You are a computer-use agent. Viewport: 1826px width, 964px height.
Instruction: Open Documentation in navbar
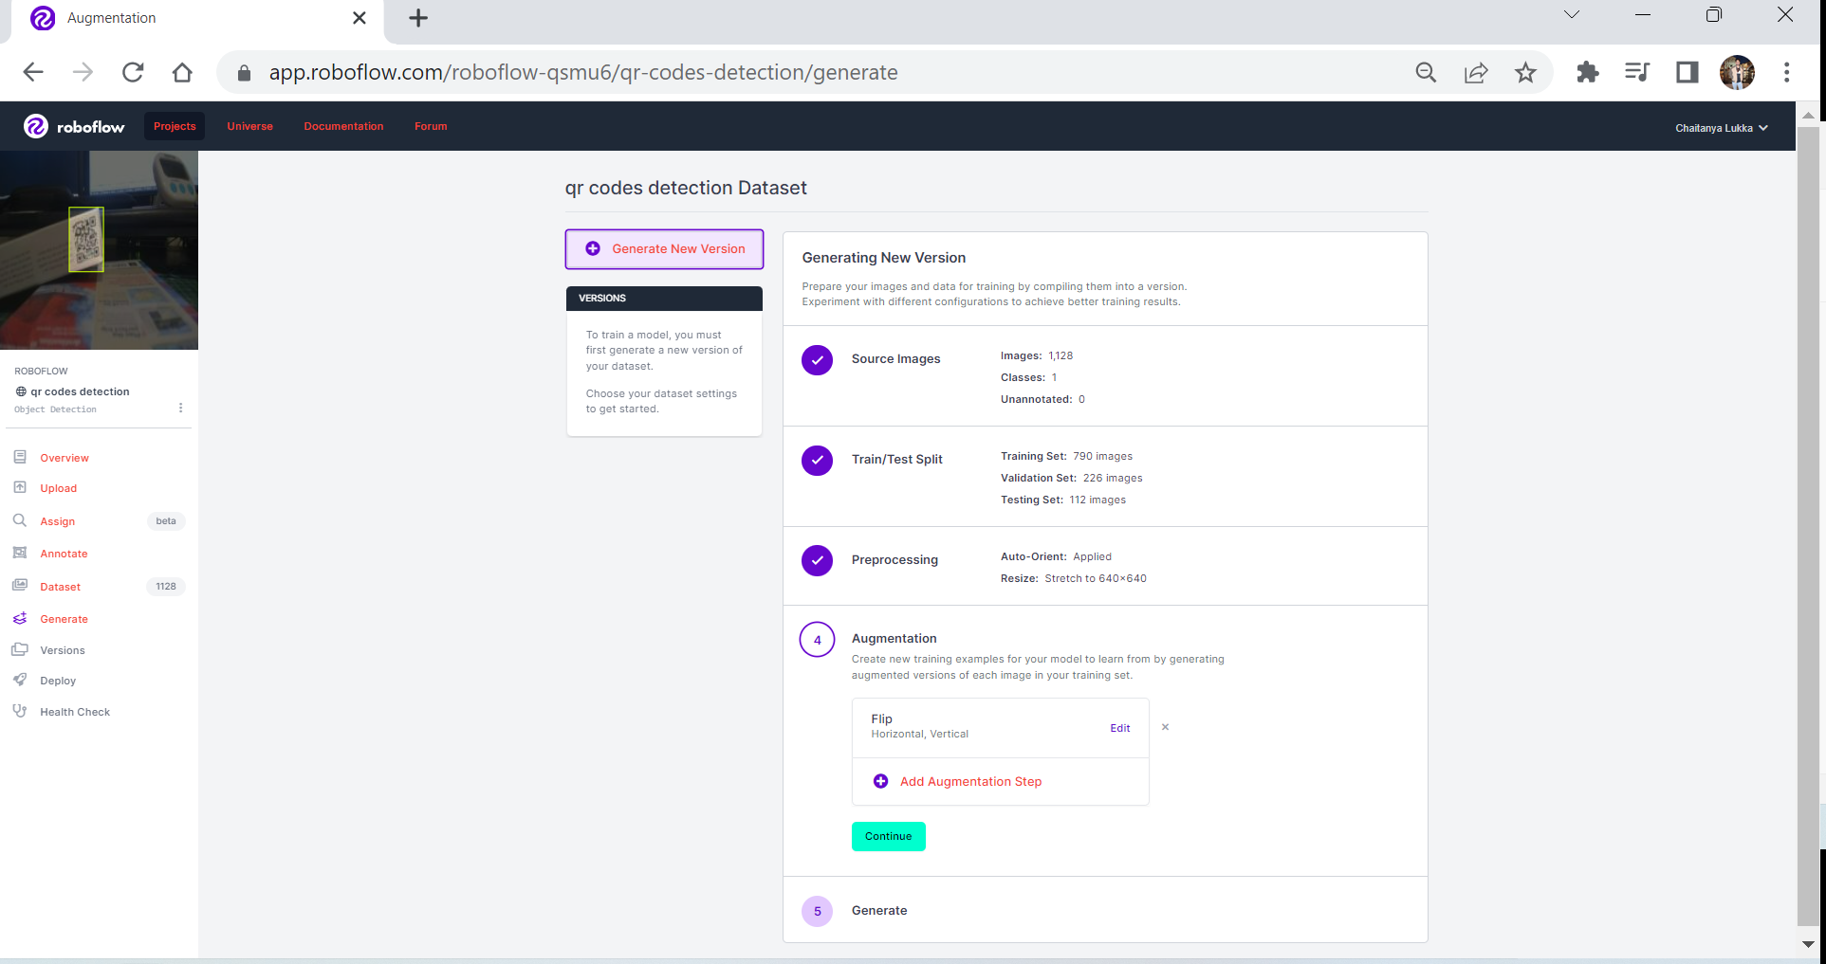click(x=343, y=126)
